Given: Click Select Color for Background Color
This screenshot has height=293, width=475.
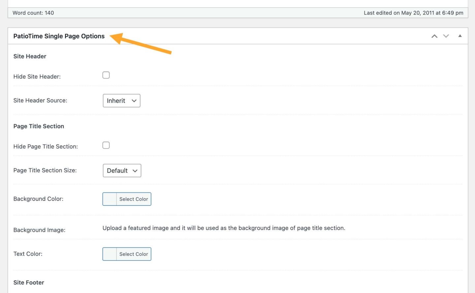Looking at the screenshot, I should (133, 199).
